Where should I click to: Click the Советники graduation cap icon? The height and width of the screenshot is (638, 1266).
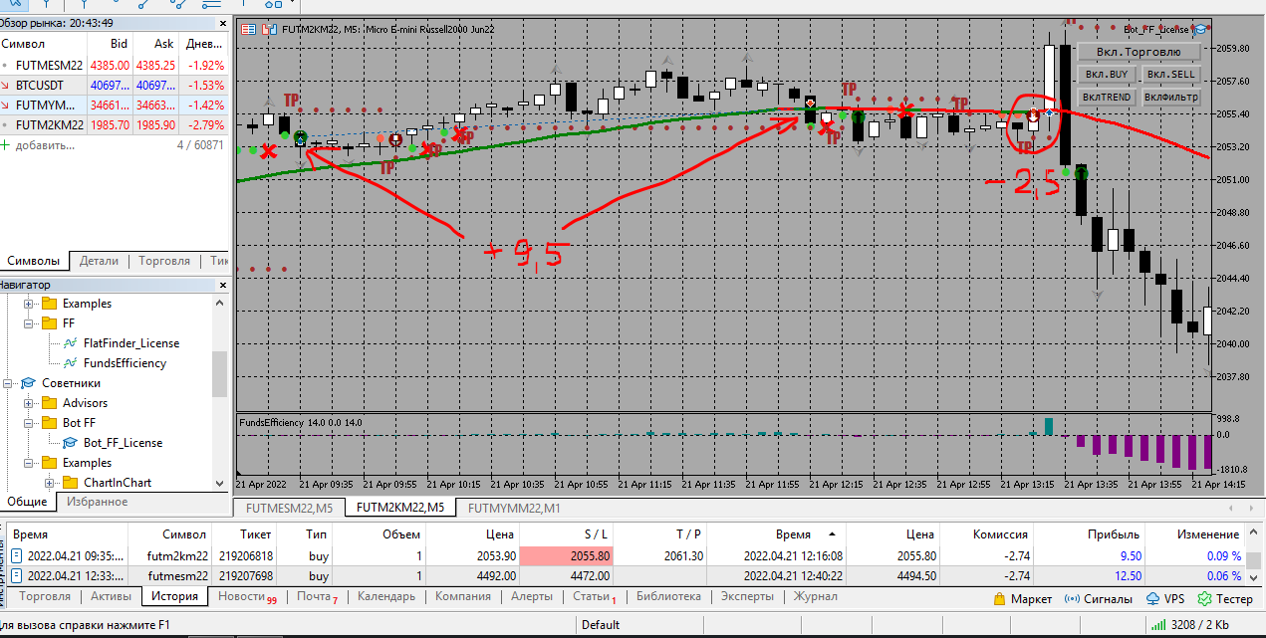coord(28,383)
